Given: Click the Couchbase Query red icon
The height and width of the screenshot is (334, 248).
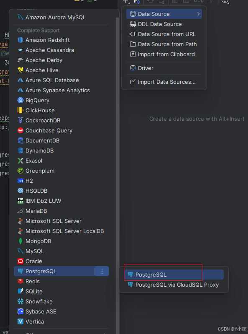Looking at the screenshot, I should (20, 131).
